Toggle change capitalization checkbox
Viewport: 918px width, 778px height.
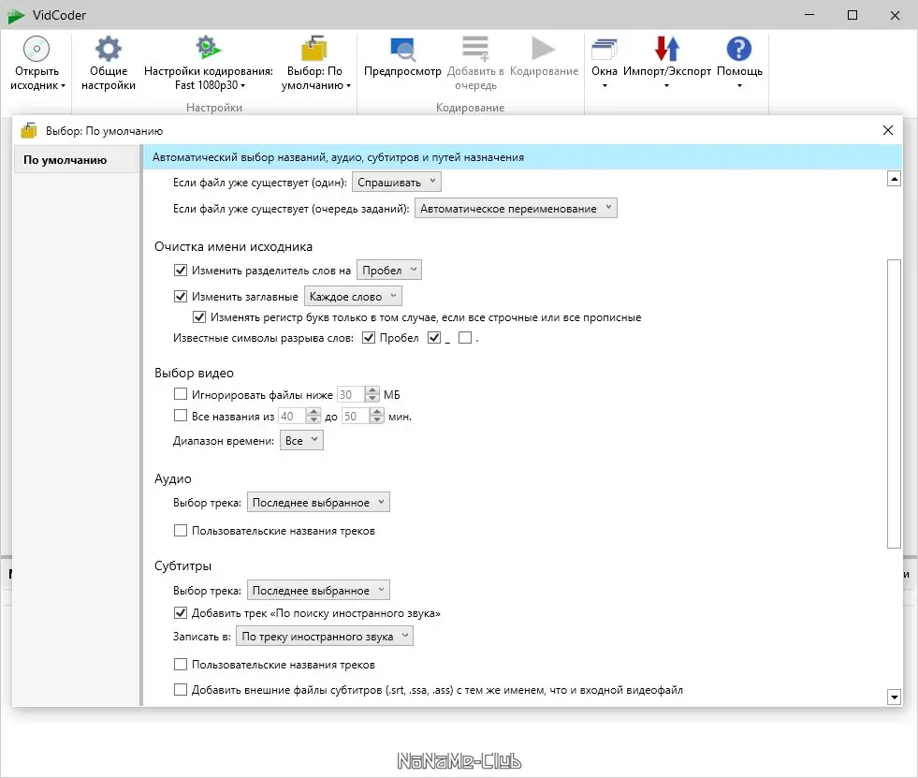pos(181,297)
